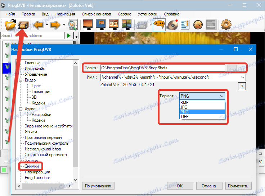Select Родительский контроль tree item
This screenshot has height=196, width=265.
click(x=47, y=143)
